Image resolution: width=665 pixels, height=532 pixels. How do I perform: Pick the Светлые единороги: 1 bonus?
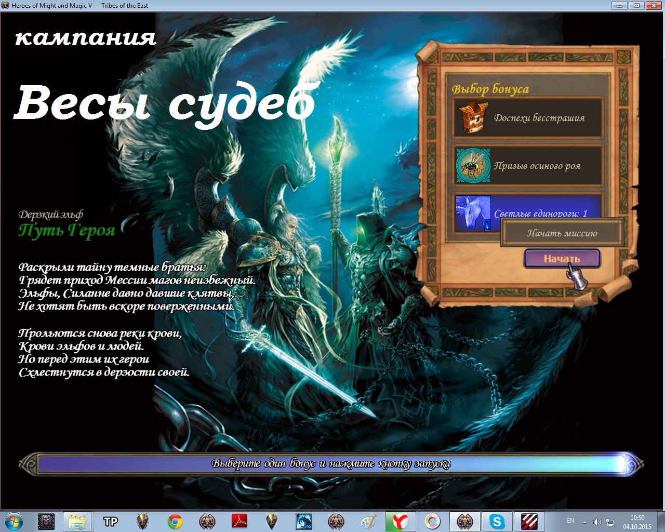pos(528,214)
